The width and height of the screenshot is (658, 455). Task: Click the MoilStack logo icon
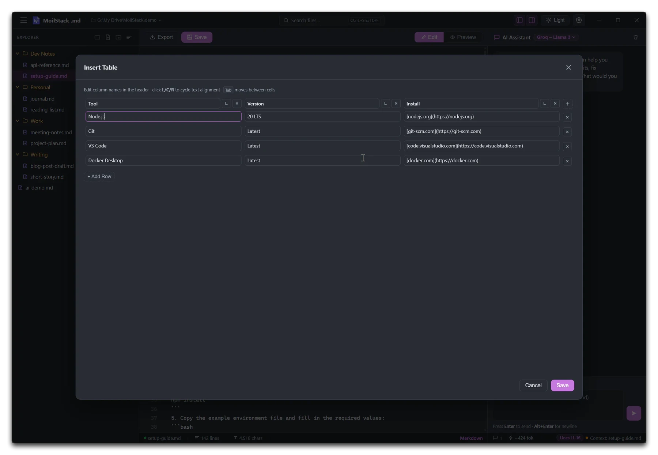[x=36, y=20]
